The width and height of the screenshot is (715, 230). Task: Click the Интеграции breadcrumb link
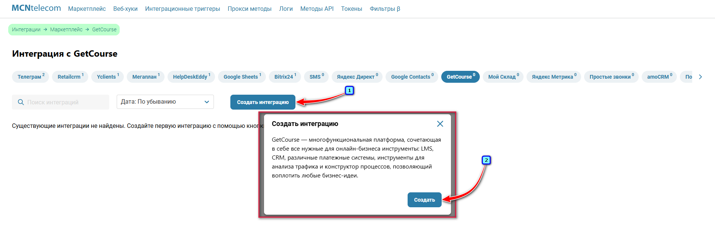click(26, 29)
